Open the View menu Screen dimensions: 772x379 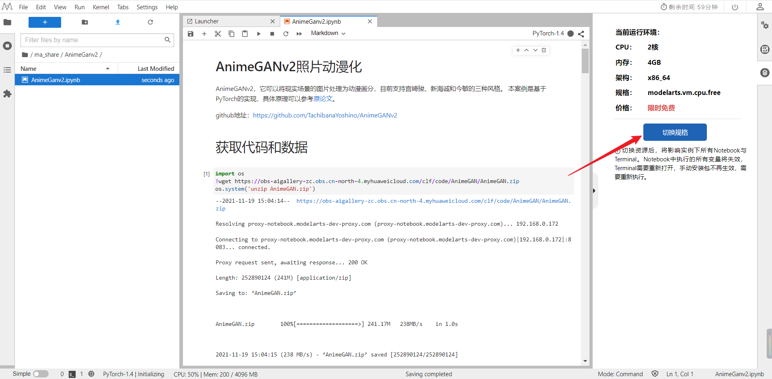pos(60,7)
